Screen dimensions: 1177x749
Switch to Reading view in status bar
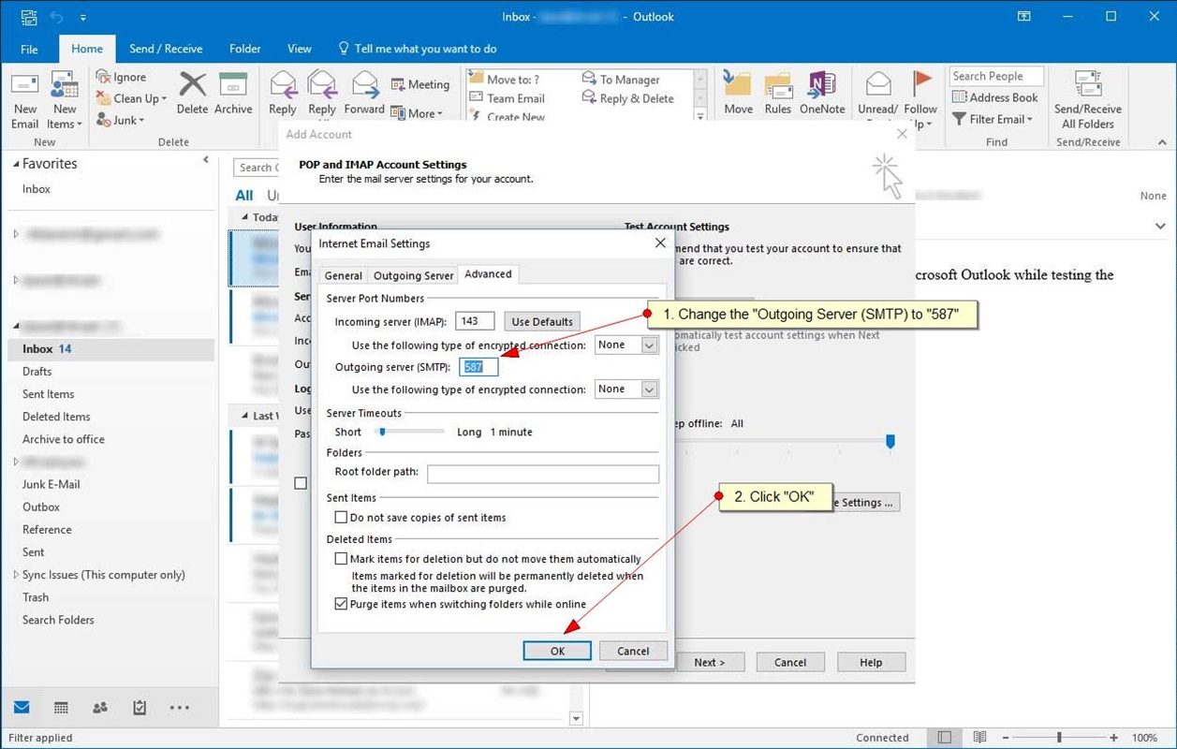(979, 738)
